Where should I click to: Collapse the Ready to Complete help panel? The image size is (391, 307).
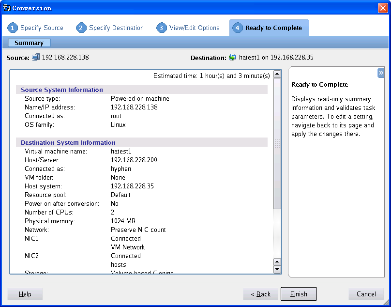(381, 73)
